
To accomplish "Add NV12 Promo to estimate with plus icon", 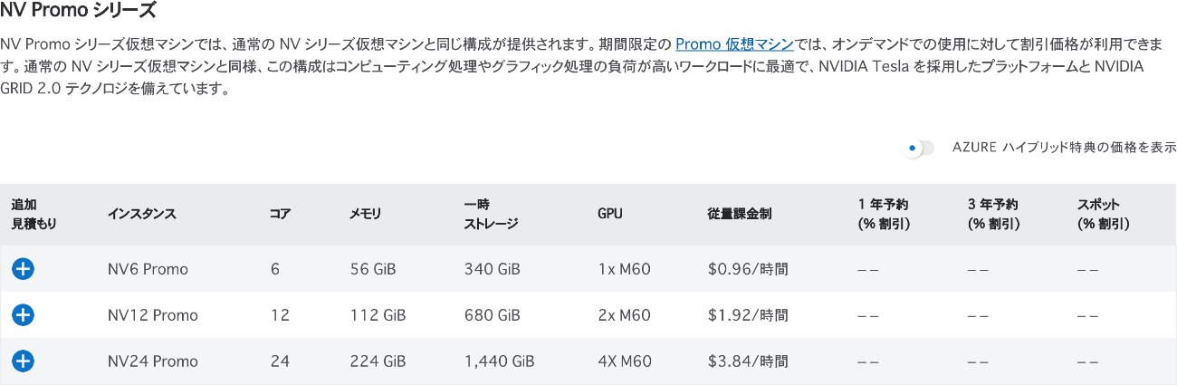I will click(x=24, y=314).
